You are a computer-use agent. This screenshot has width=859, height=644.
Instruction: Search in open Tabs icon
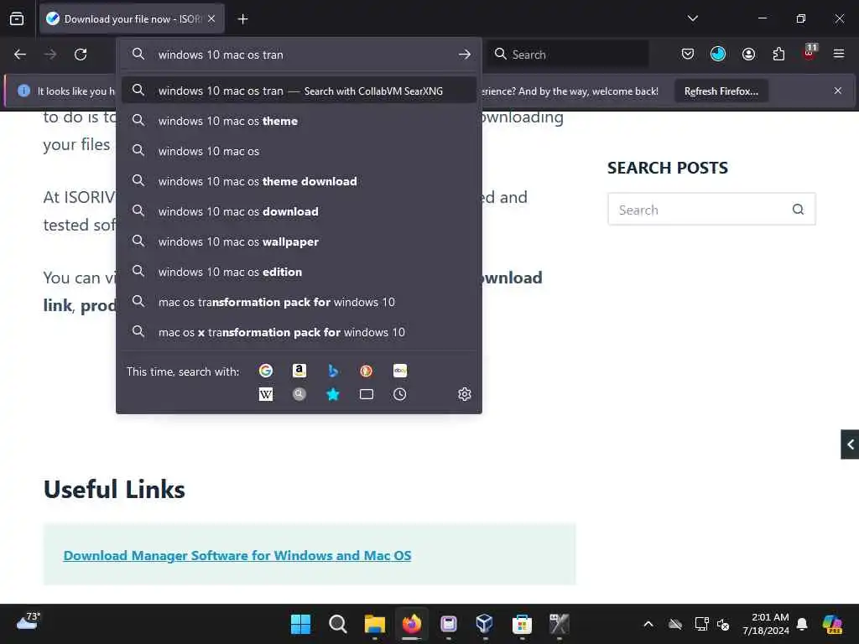point(366,394)
